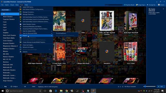Click Create Missing Arcade/MAME Playlists
Screen dimensions: 166x93
[36, 42]
